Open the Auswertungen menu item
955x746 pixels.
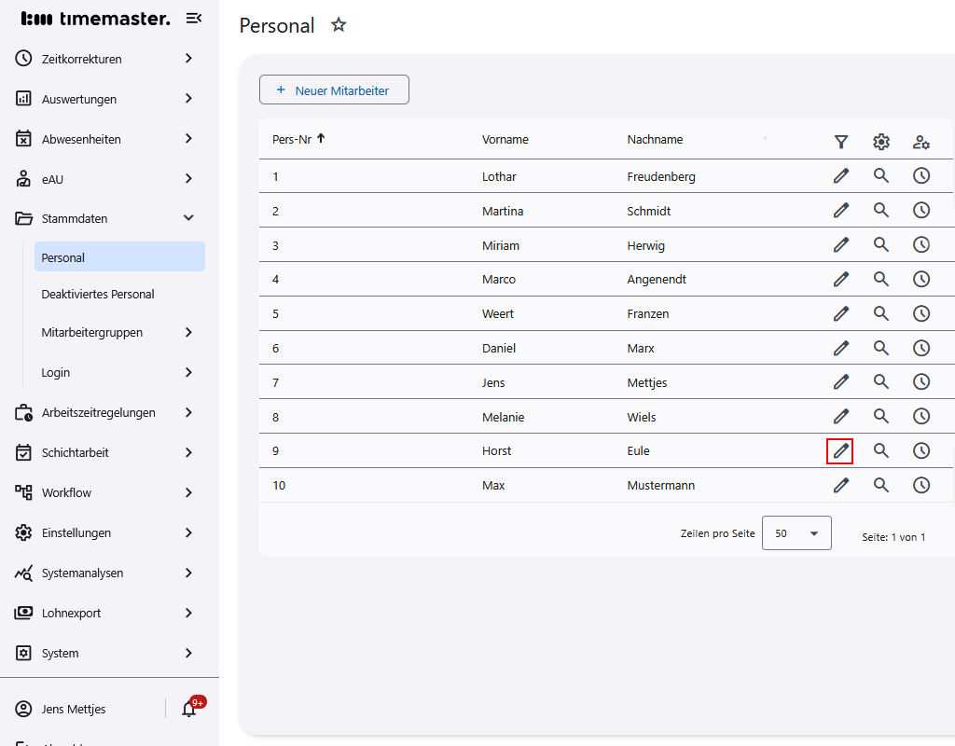click(79, 99)
